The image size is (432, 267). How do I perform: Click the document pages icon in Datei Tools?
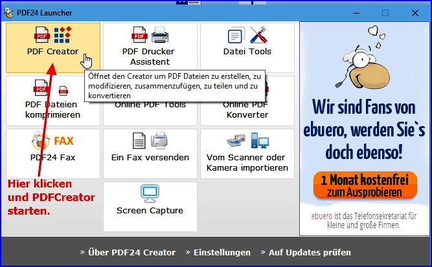click(236, 35)
